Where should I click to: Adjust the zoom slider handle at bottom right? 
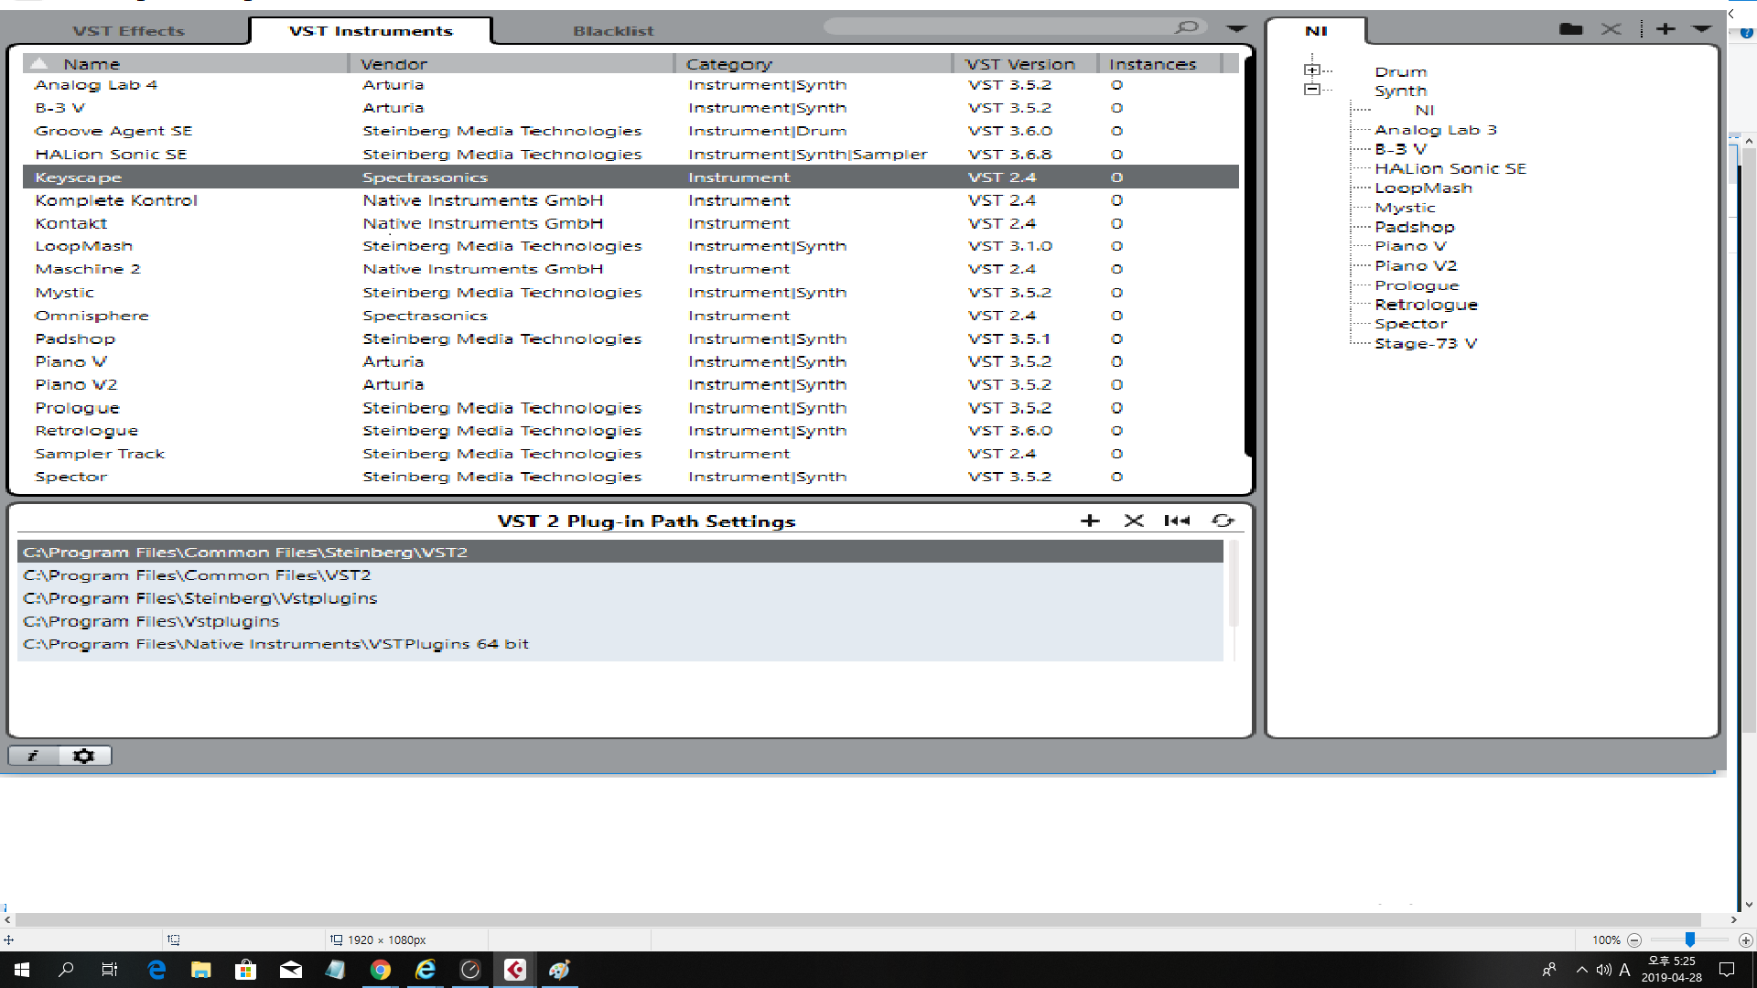coord(1690,940)
